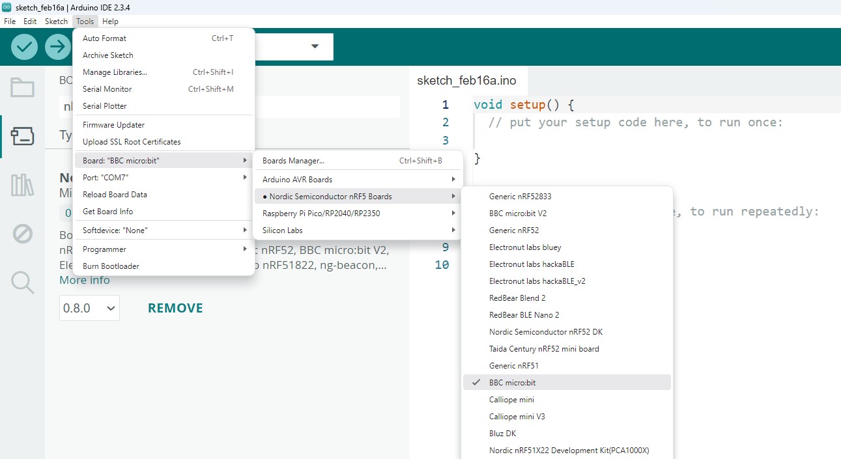
Task: Click the REMOVE button
Action: point(175,308)
